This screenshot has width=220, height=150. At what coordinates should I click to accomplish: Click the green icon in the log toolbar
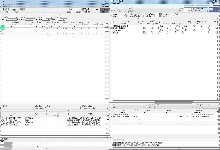click(9, 107)
